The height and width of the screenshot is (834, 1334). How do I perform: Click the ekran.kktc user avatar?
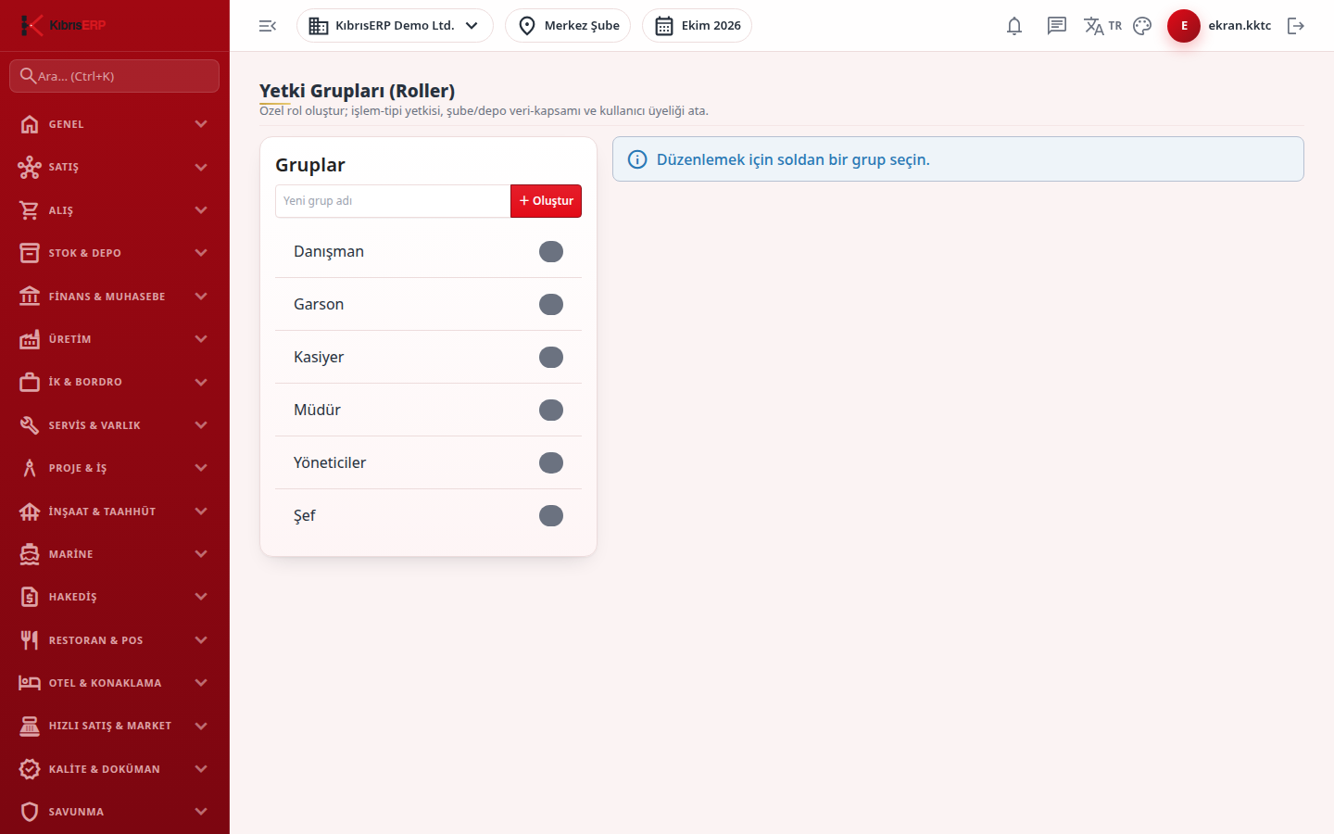1184,26
